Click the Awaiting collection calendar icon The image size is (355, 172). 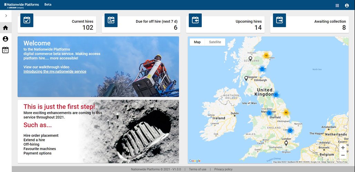coord(279,20)
